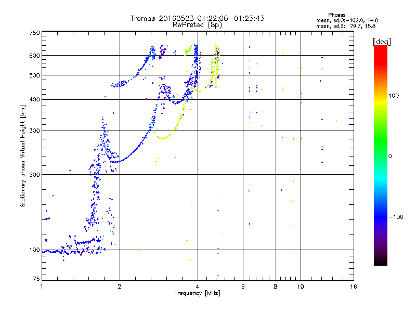Click the 'Phases' heading above the statistics

[336, 15]
